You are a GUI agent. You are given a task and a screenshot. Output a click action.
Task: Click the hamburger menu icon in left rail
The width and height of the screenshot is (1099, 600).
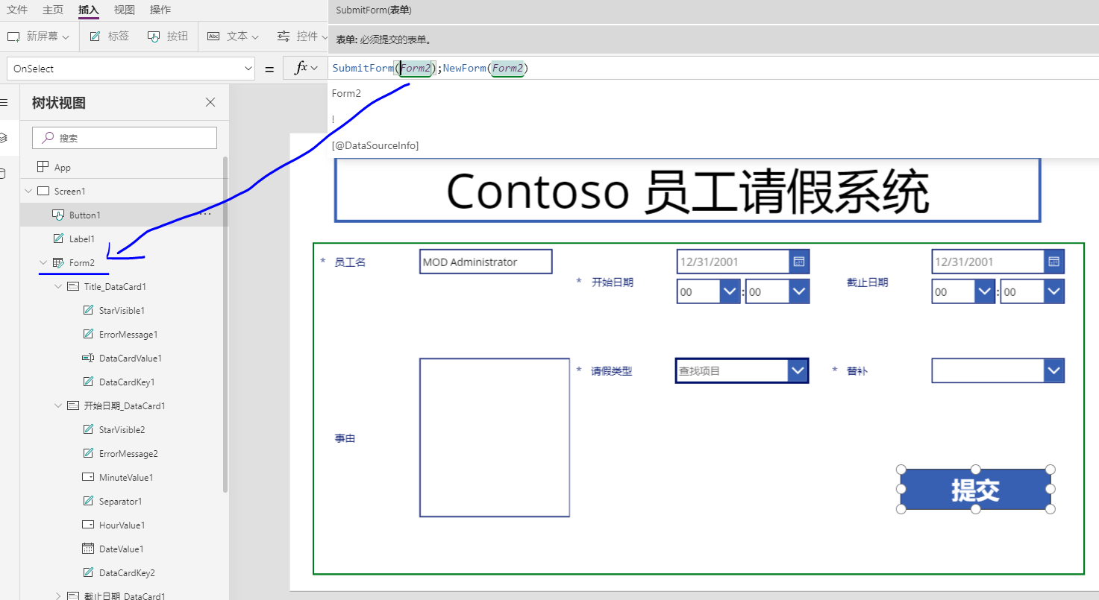[x=4, y=102]
